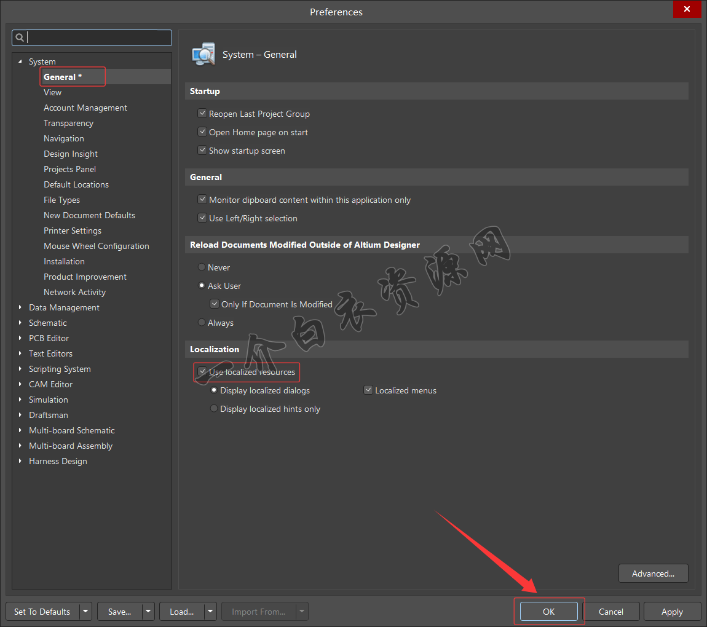Collapse the System tree node
This screenshot has height=627, width=707.
[20, 61]
